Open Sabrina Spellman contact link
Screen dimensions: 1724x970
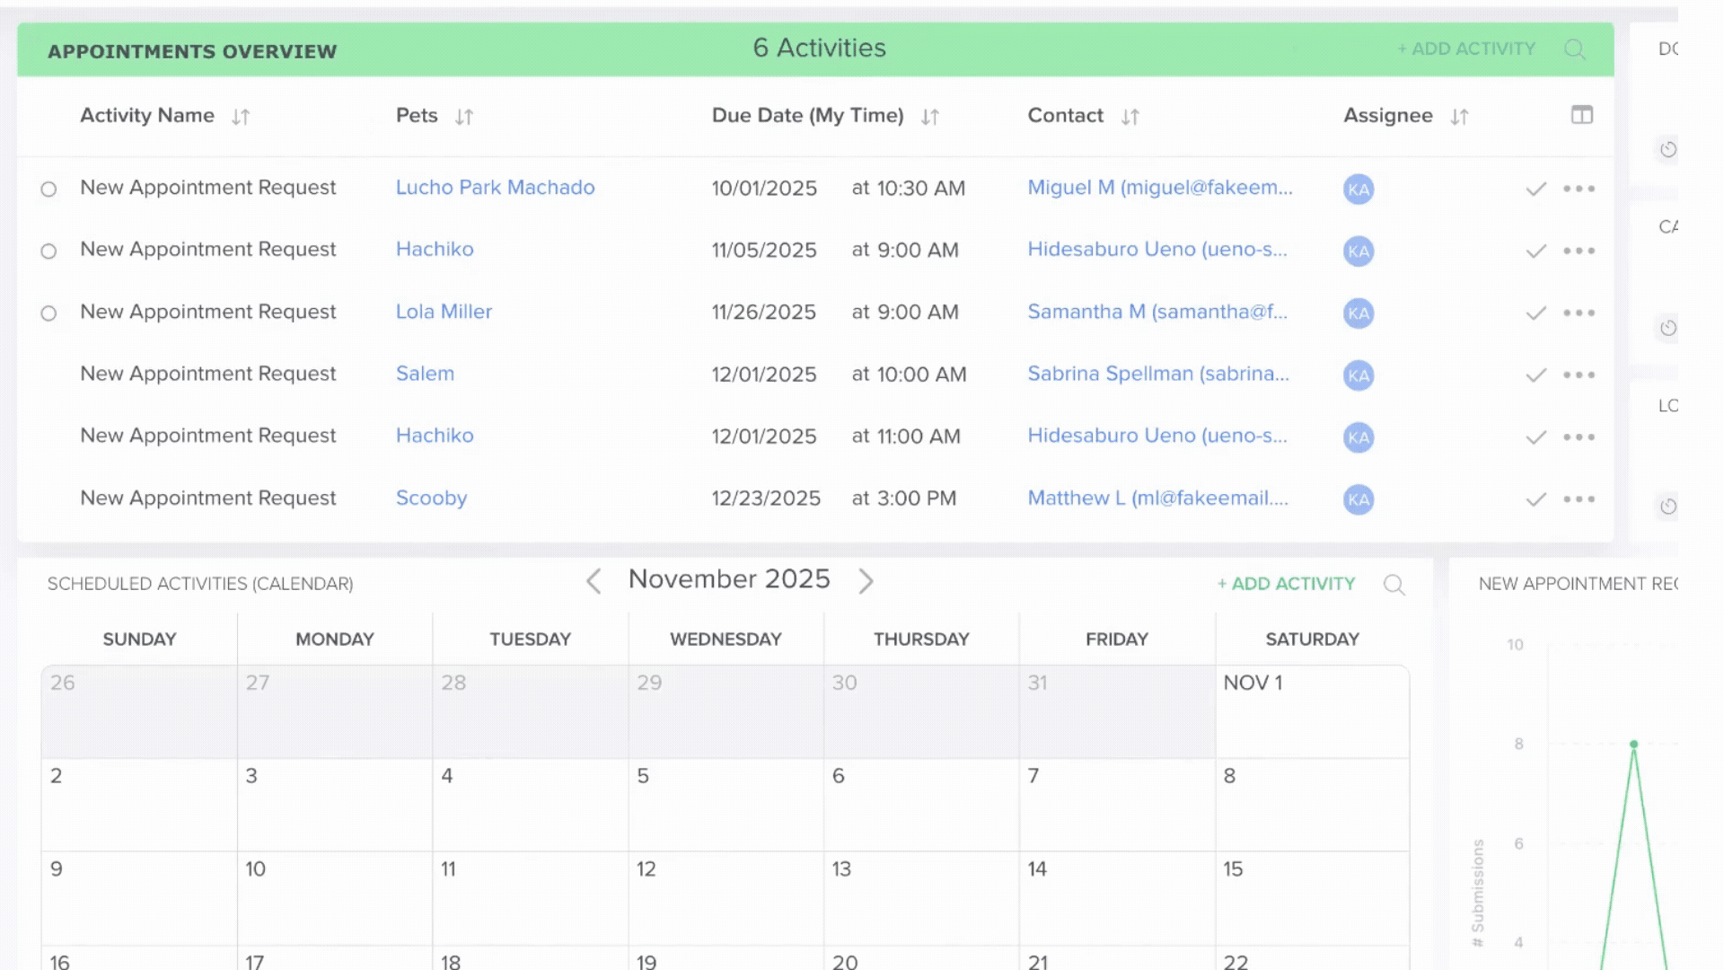coord(1157,374)
